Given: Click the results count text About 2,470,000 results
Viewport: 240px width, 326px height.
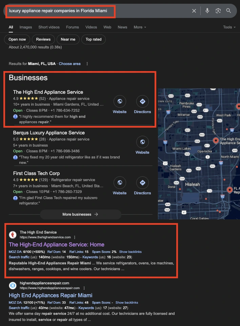Looking at the screenshot, I should (x=35, y=47).
